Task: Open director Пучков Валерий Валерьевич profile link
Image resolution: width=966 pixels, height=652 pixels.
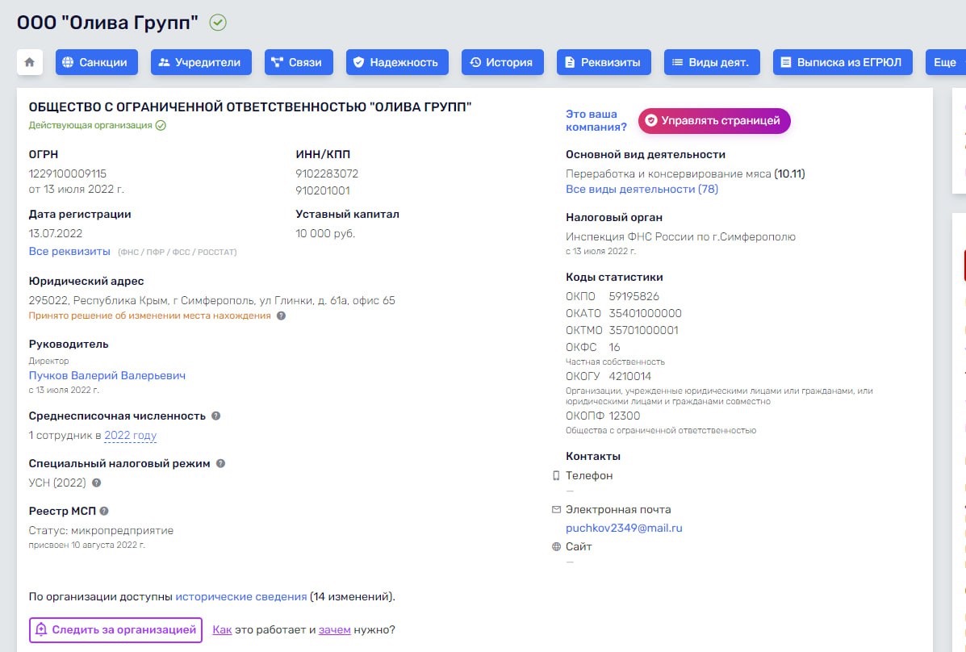Action: point(107,375)
